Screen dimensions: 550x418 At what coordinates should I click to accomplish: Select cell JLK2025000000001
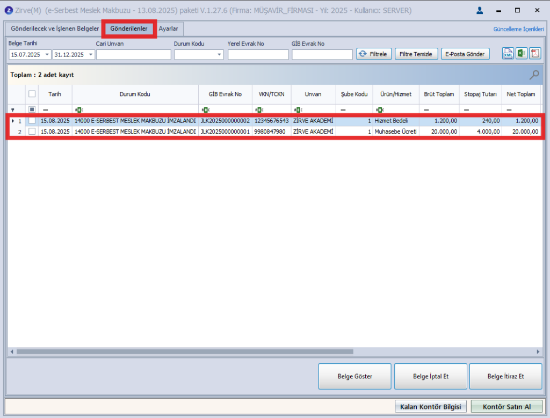(x=225, y=131)
